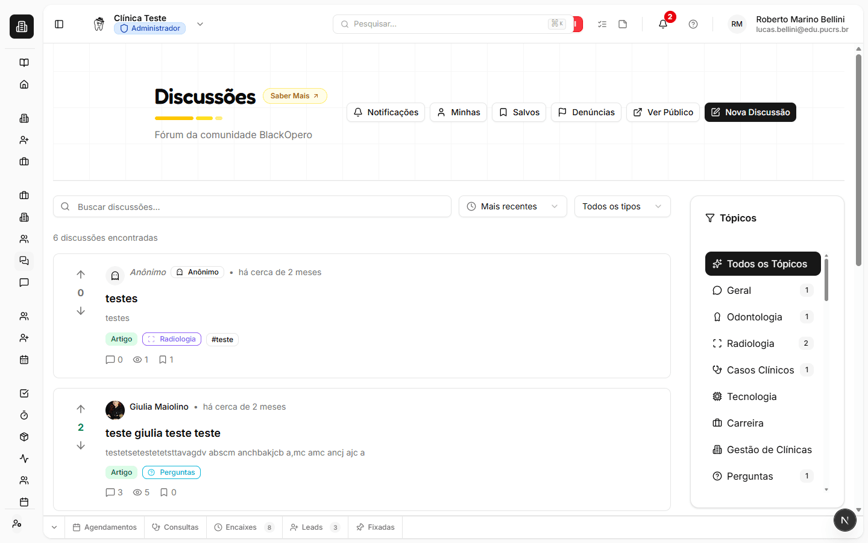The height and width of the screenshot is (543, 868).
Task: Upvote the teste giulia discussion
Action: coord(80,409)
